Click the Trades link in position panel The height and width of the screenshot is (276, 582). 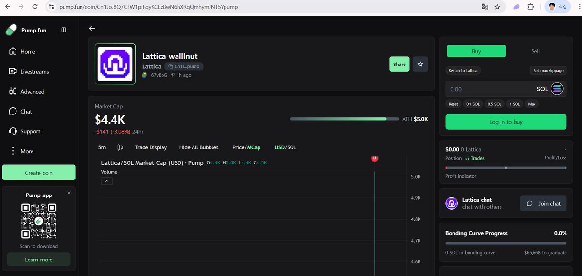click(x=474, y=158)
